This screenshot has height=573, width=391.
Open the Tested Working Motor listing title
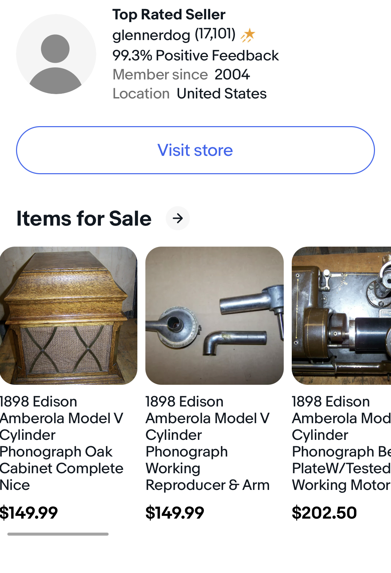pyautogui.click(x=341, y=443)
